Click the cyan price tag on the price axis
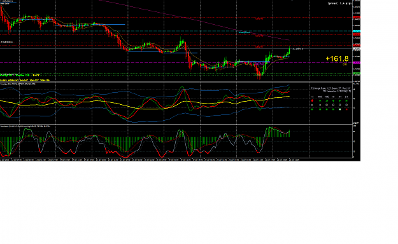Screen dimensions: 398x244 [x=357, y=31]
